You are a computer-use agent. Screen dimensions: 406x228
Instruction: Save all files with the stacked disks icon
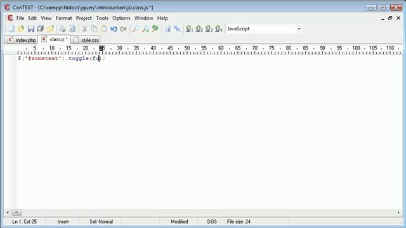(x=41, y=28)
